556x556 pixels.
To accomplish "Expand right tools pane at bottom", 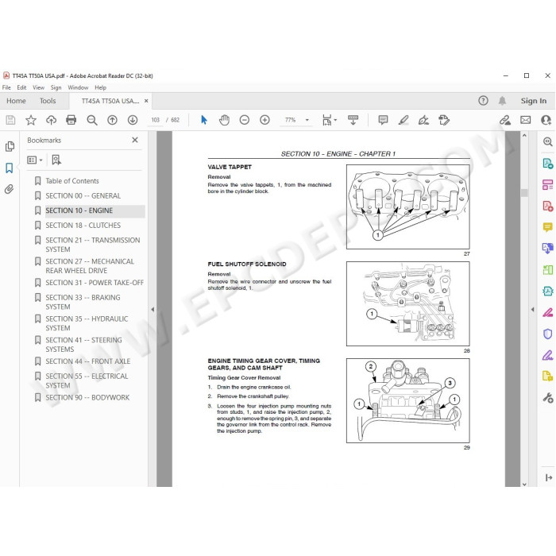I will 549,477.
